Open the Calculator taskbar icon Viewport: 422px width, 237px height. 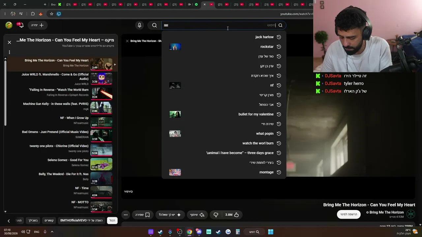click(238, 232)
